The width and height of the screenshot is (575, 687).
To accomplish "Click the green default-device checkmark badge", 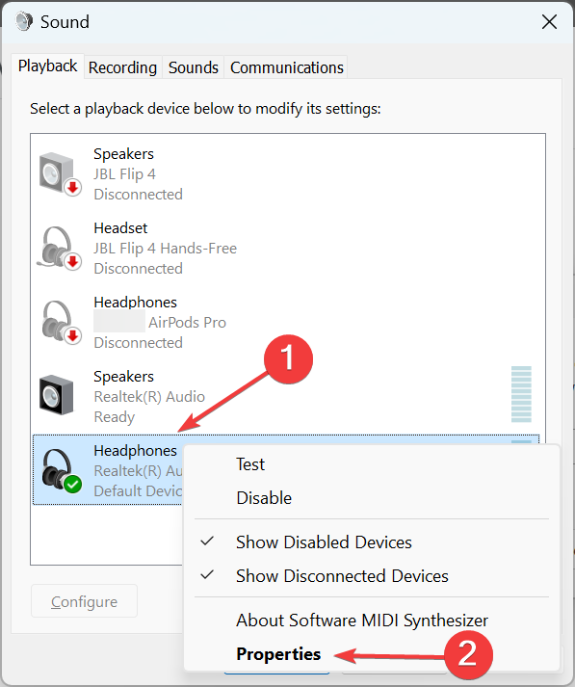I will click(72, 485).
